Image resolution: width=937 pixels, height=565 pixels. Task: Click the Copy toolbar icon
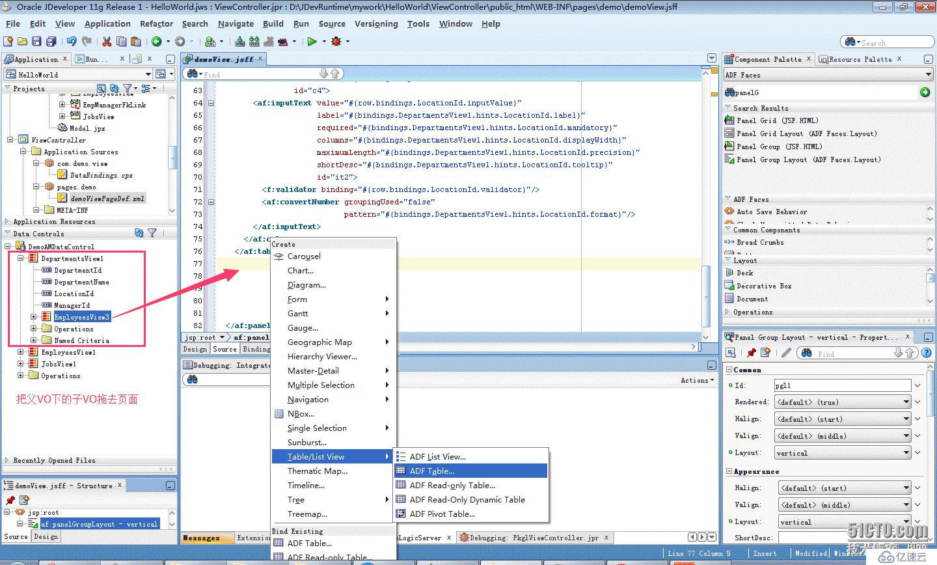click(x=121, y=42)
